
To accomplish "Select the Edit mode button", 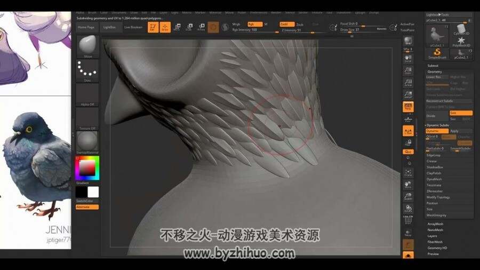I will (x=153, y=27).
